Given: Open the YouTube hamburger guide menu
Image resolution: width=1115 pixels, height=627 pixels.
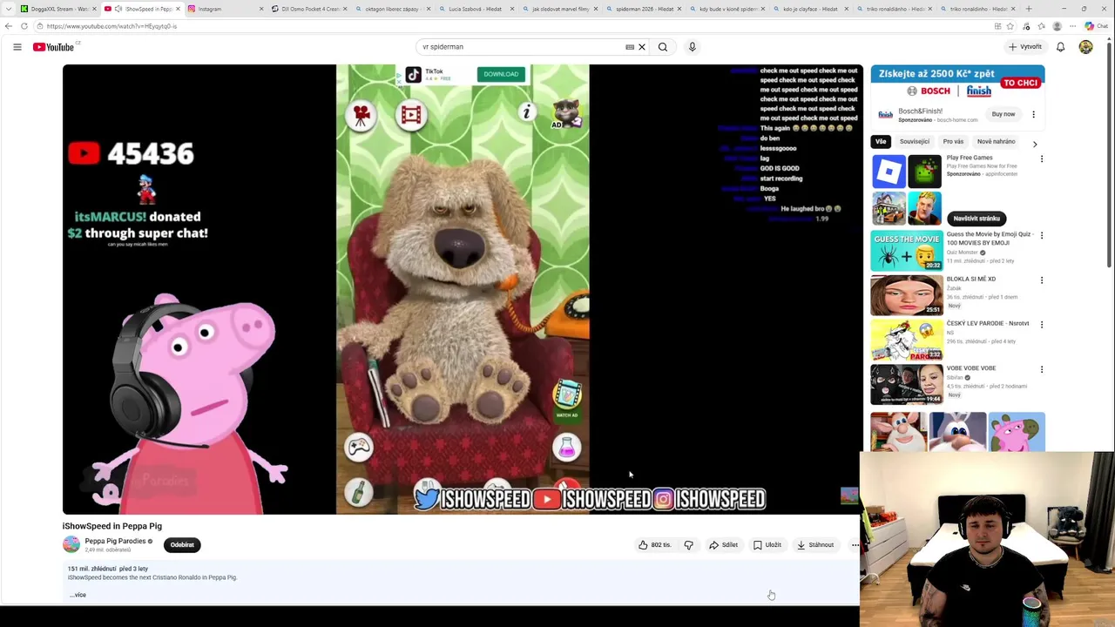Looking at the screenshot, I should pos(17,47).
